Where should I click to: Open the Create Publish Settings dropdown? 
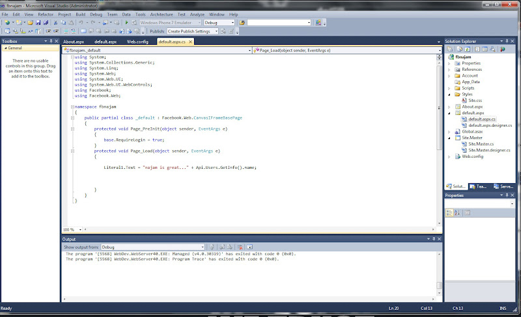click(x=216, y=31)
